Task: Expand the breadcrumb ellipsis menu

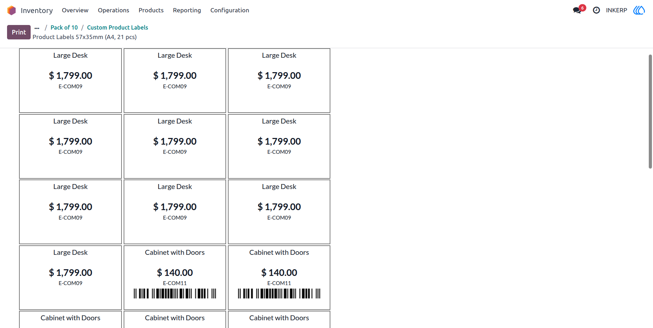Action: pos(37,28)
